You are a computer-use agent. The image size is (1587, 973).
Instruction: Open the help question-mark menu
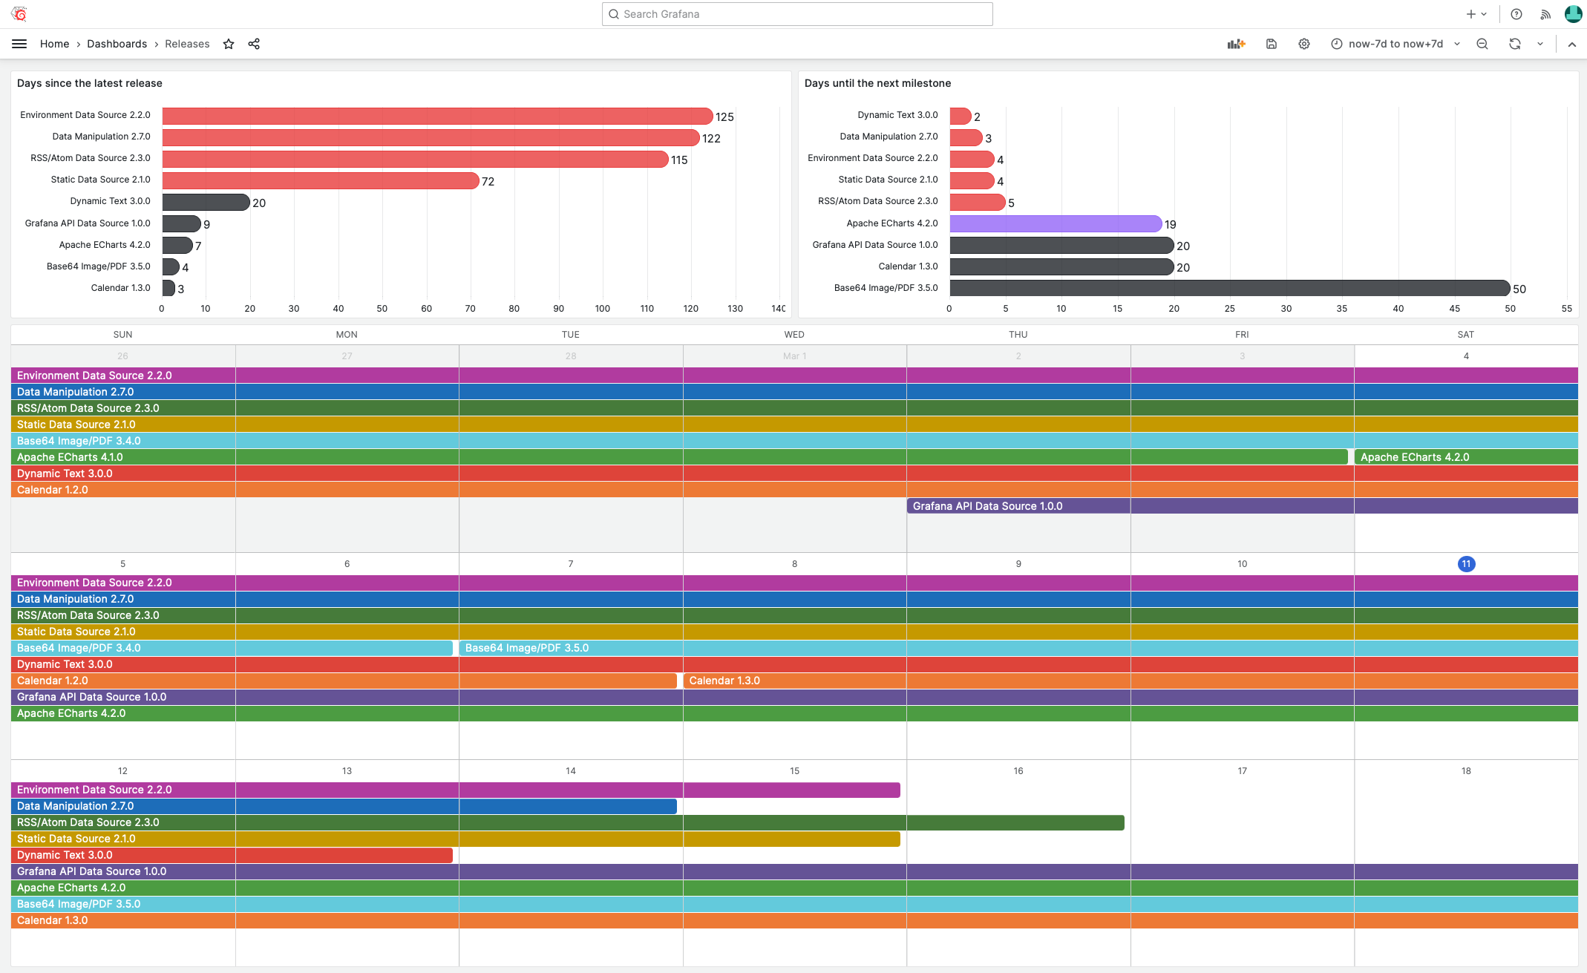[x=1516, y=14]
